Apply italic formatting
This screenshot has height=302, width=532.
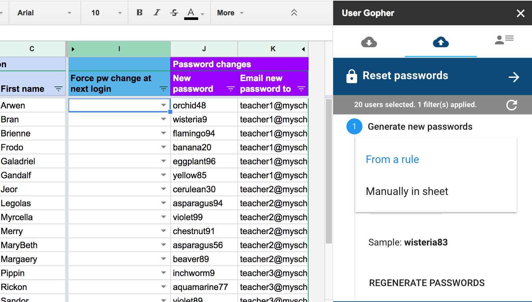click(157, 13)
